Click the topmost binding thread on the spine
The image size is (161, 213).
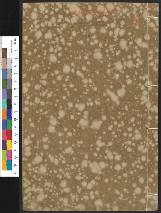point(153,17)
